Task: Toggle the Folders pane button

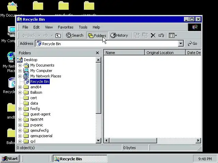Action: (x=97, y=35)
